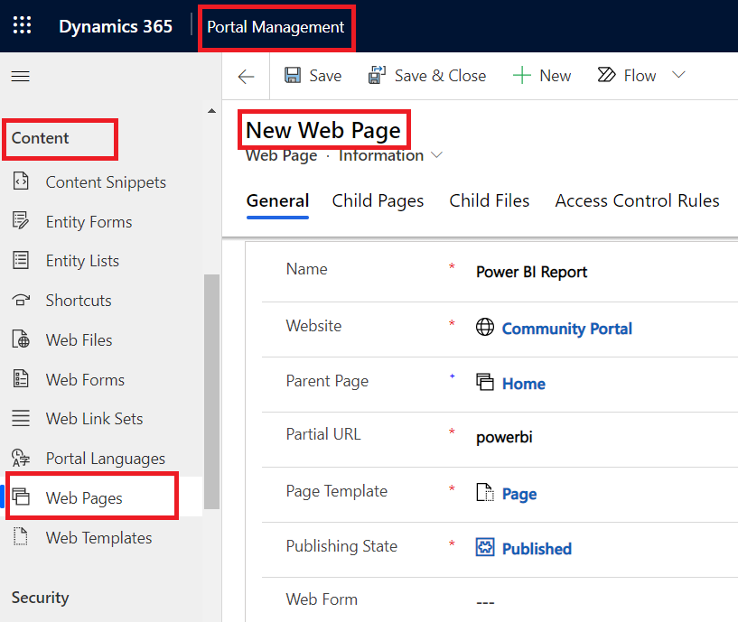Click the green plus New icon

[521, 75]
